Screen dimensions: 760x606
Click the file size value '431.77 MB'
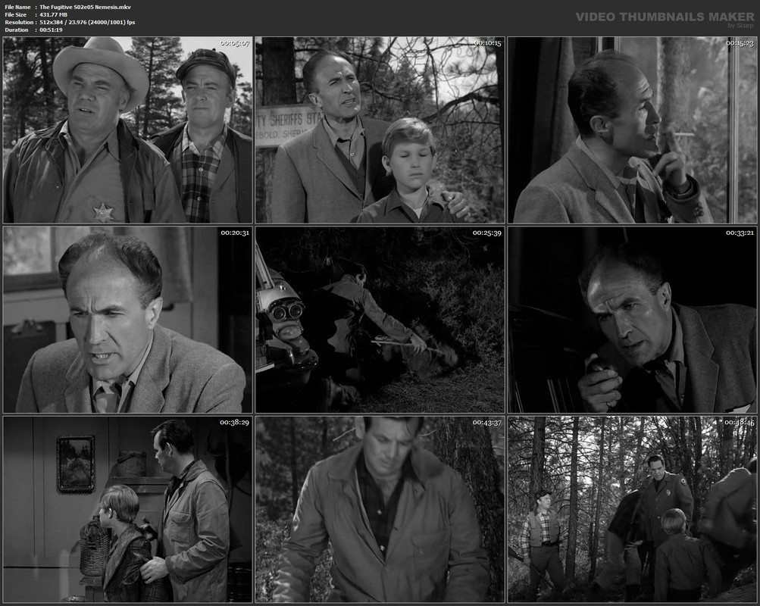[x=54, y=14]
